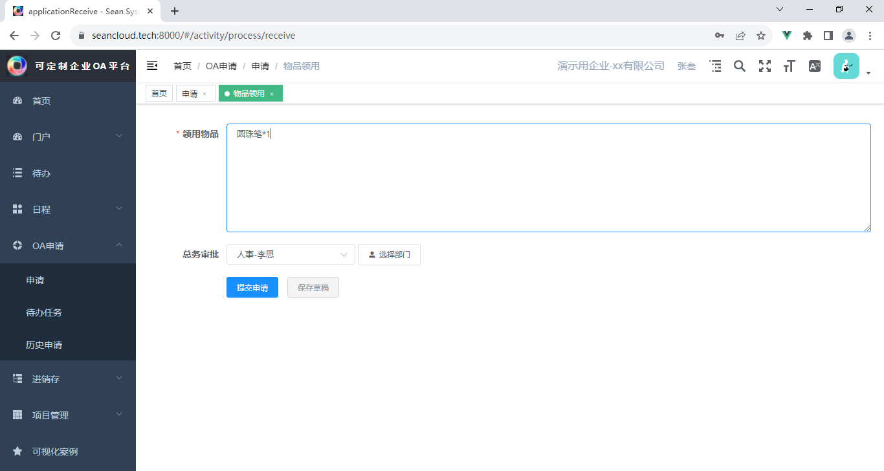Open the language translation icon

(x=815, y=66)
